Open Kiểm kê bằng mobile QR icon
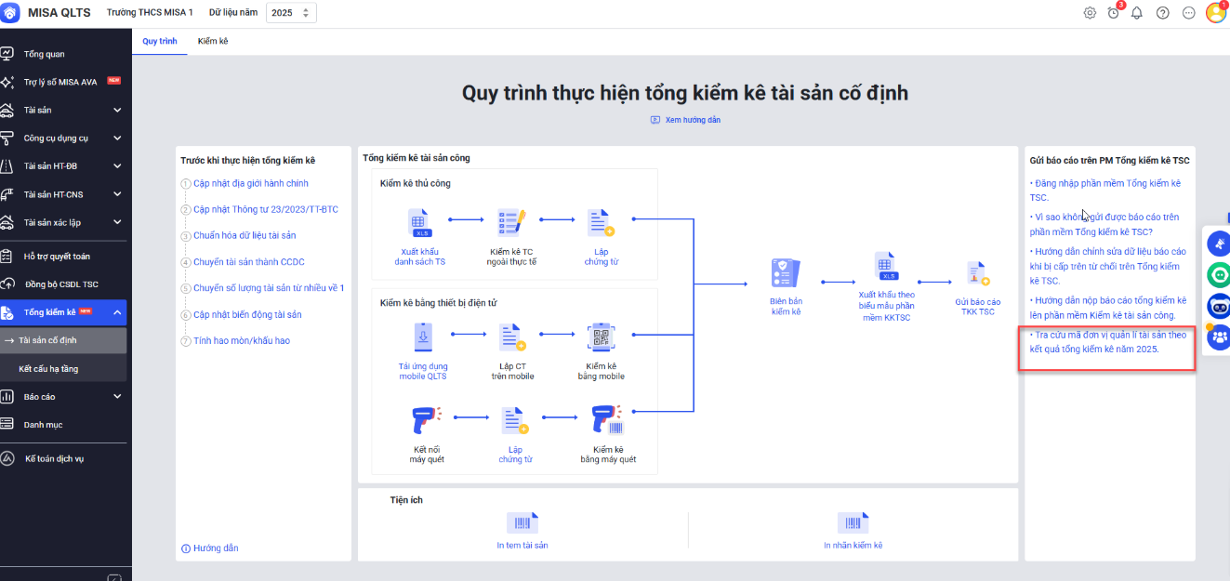The height and width of the screenshot is (581, 1230). click(599, 337)
